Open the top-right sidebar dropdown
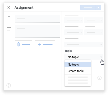108x95 pixels. coord(94,20)
